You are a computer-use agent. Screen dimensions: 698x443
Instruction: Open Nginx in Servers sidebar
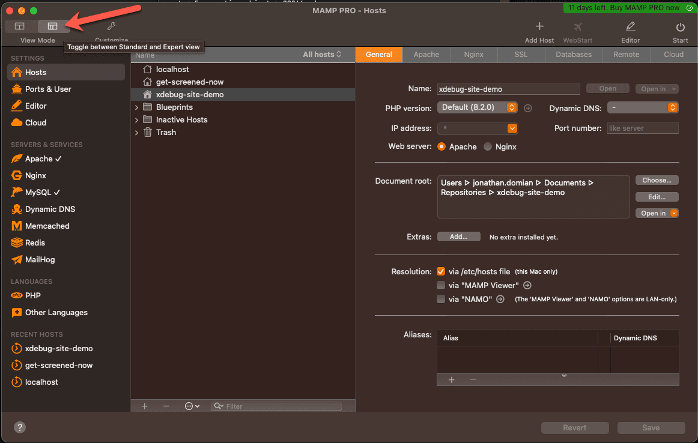click(35, 176)
